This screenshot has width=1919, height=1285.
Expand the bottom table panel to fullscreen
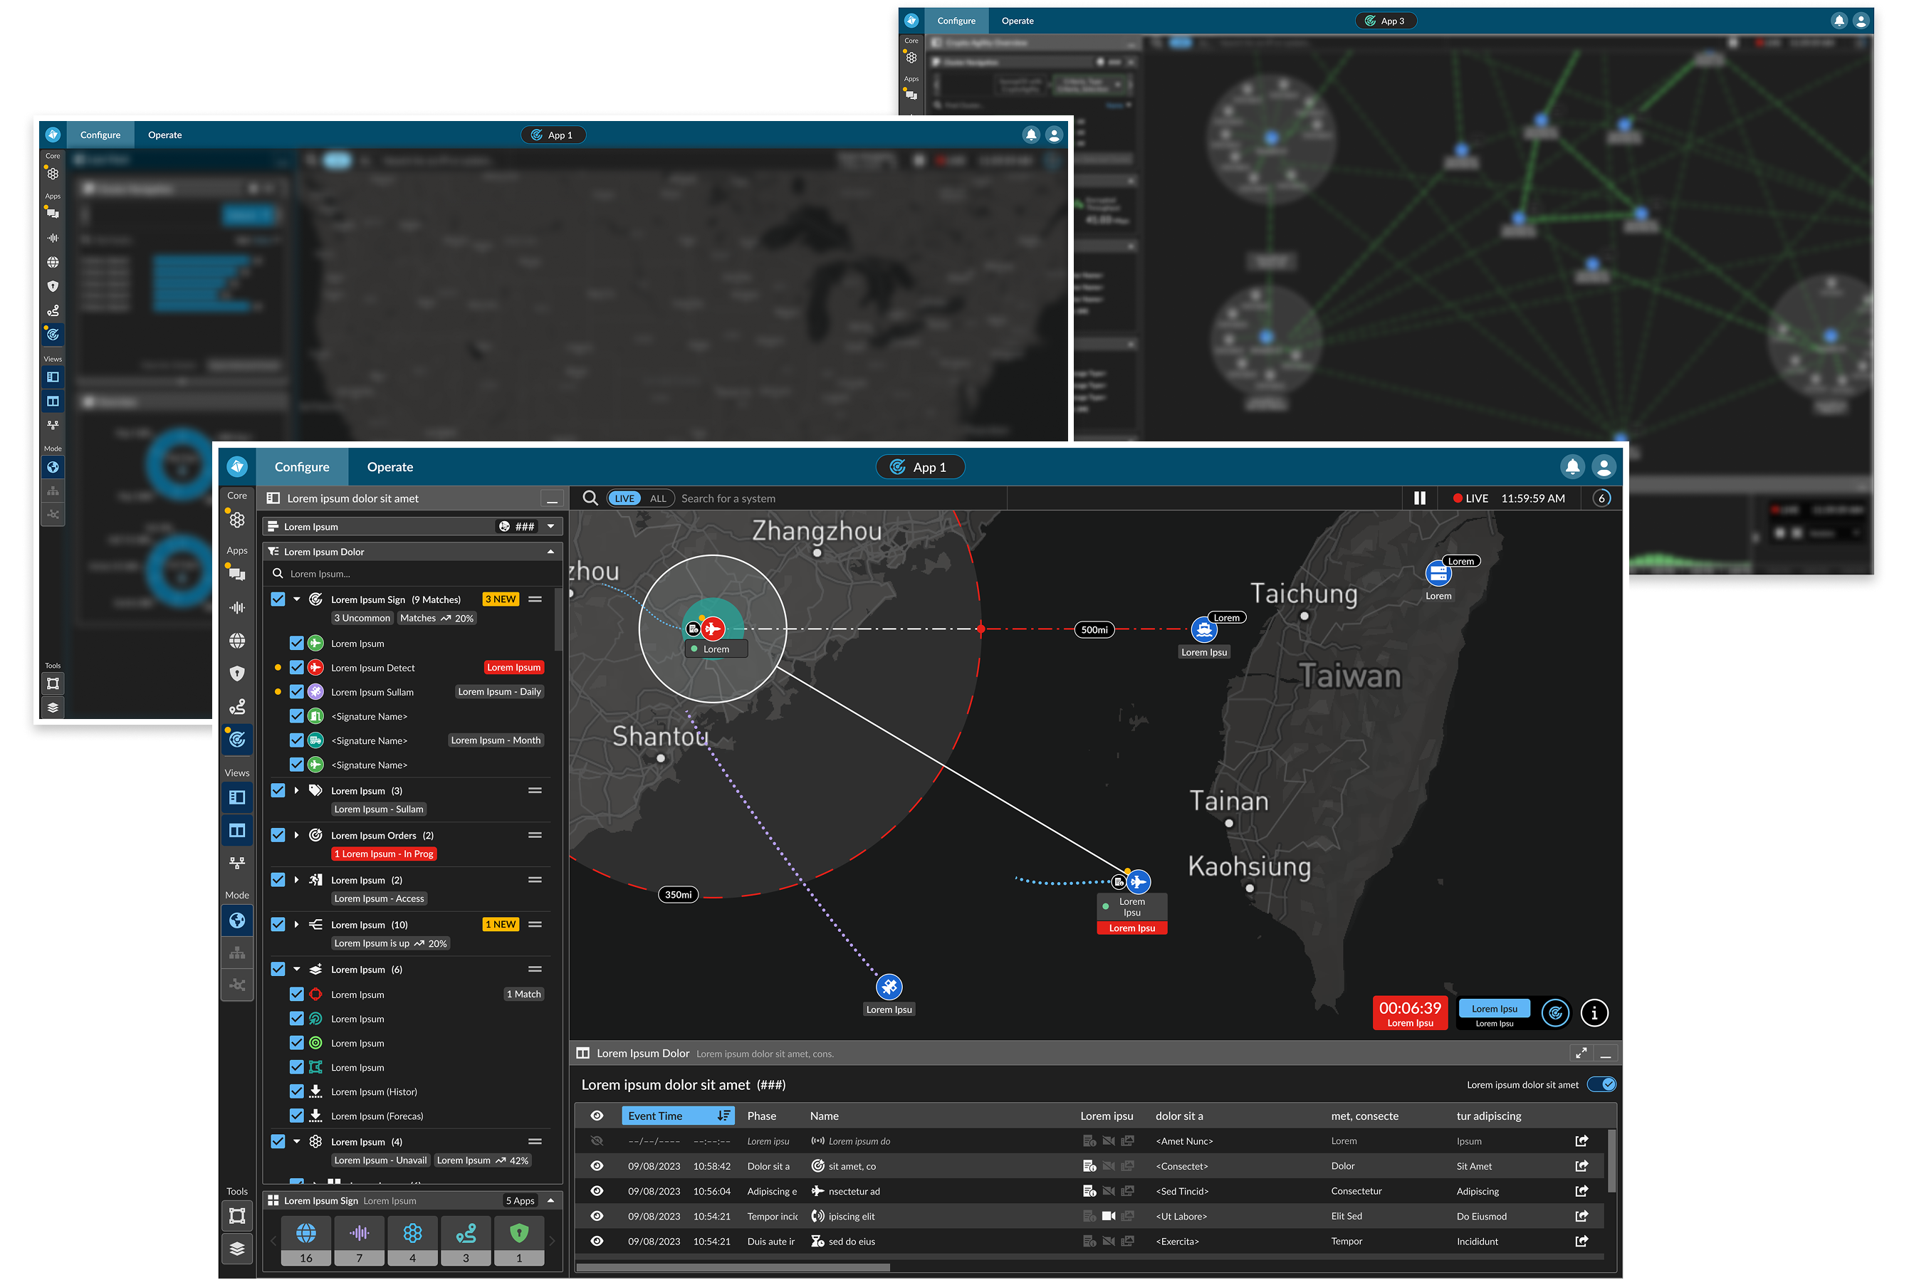1581,1053
